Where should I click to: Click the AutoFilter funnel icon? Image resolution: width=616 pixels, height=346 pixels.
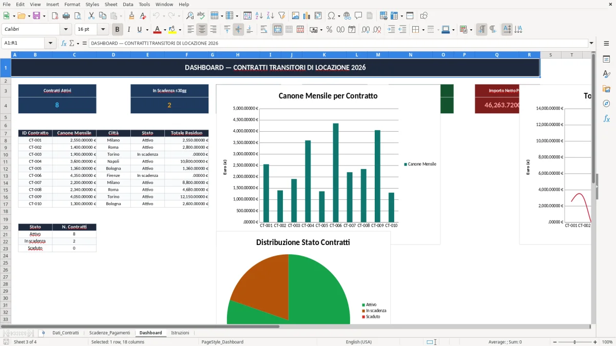tap(281, 16)
